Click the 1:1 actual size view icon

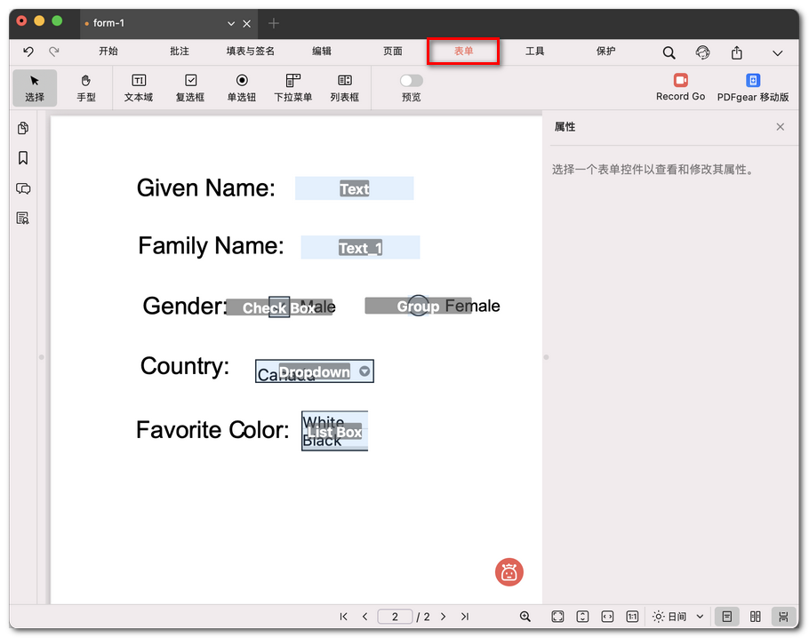click(632, 616)
